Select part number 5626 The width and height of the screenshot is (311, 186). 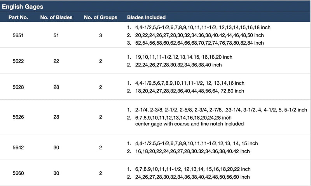pos(18,117)
